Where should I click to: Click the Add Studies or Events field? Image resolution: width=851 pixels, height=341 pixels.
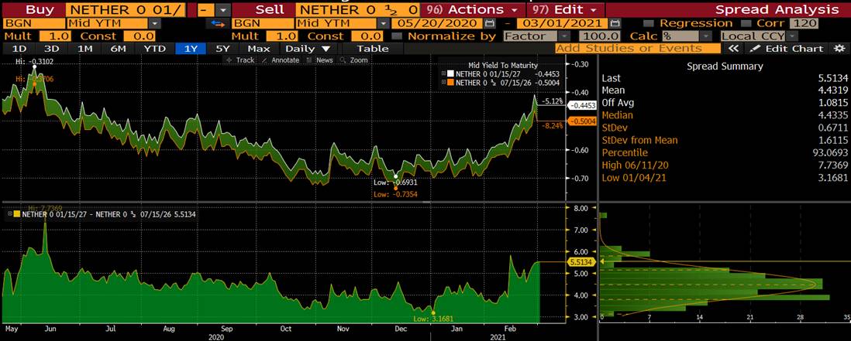[638, 48]
